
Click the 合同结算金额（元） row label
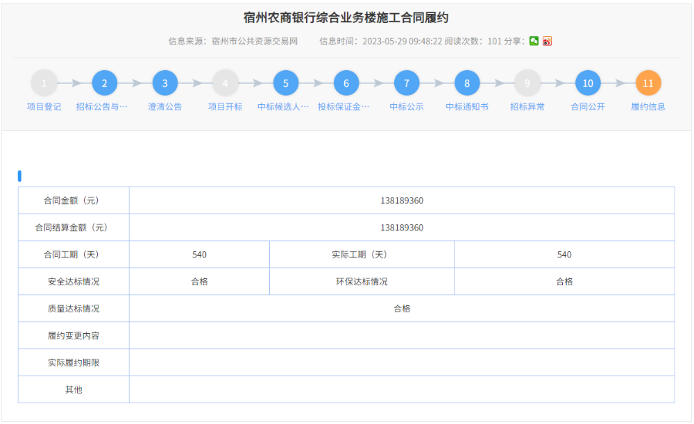tap(74, 228)
